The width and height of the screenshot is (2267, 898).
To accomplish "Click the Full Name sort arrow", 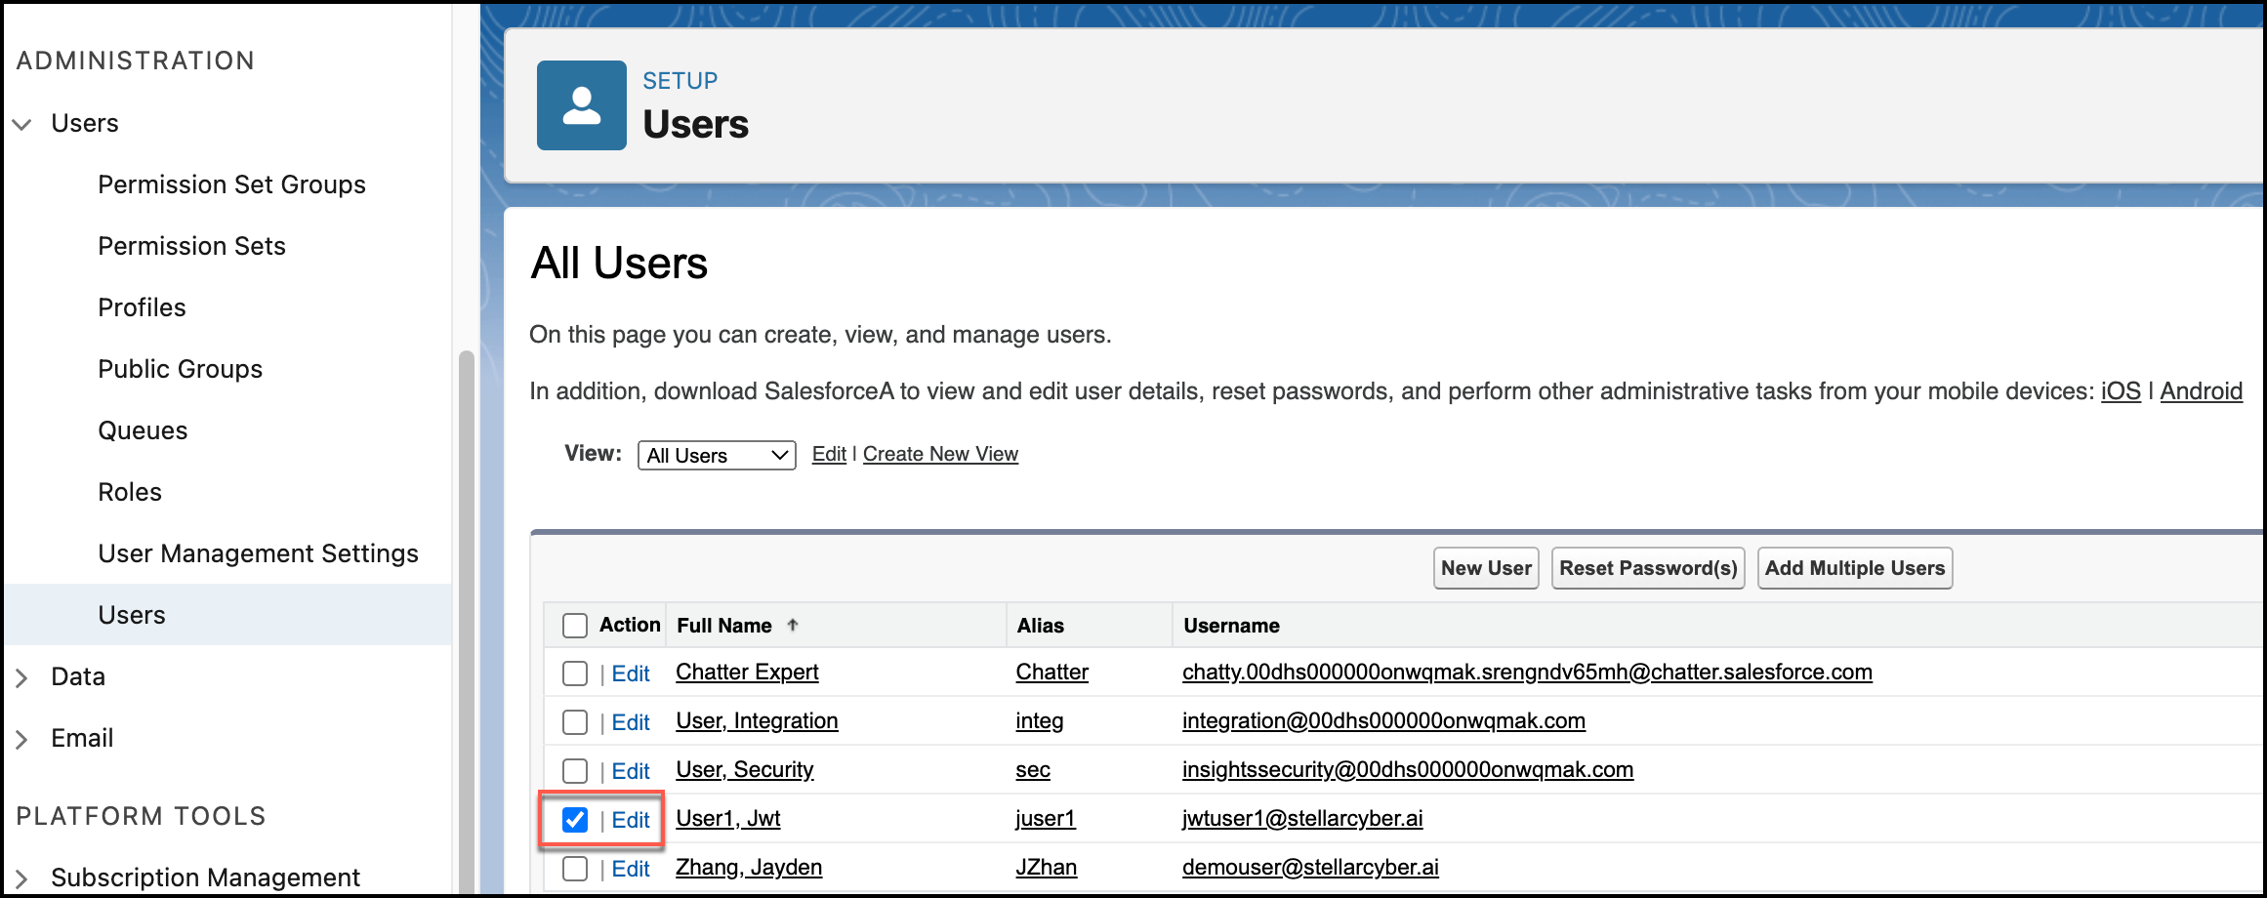I will point(793,626).
